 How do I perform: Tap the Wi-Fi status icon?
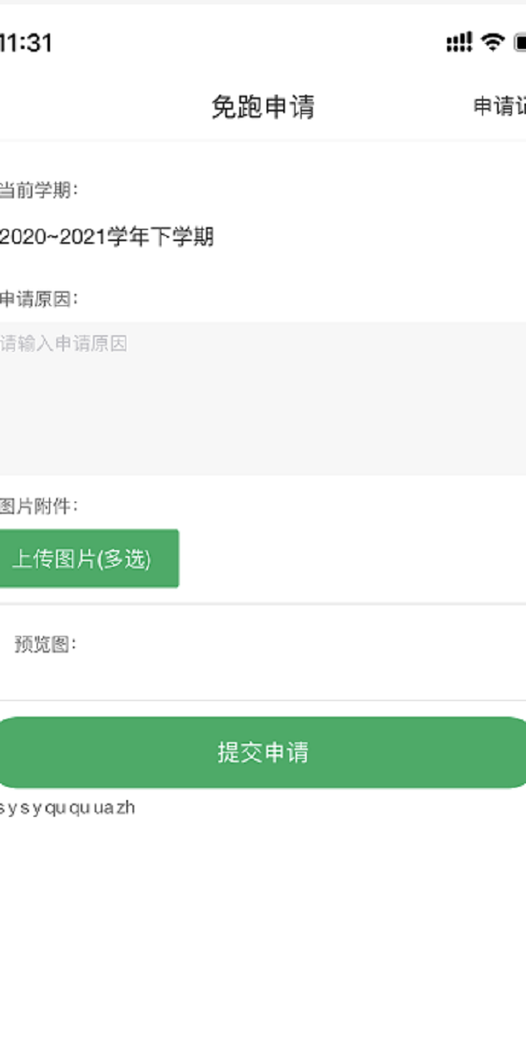coord(494,41)
